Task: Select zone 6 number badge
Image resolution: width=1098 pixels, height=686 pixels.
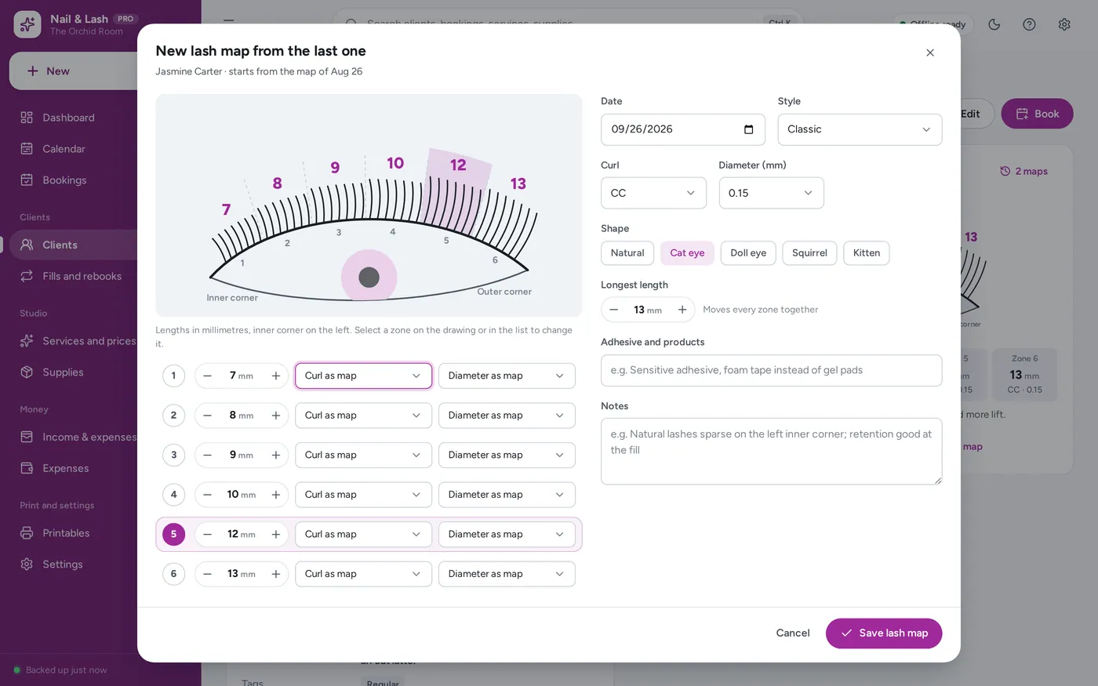Action: click(x=174, y=574)
